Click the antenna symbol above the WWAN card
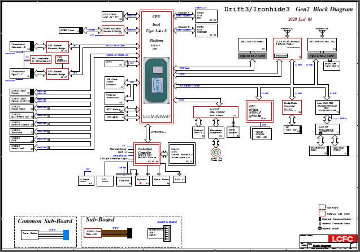Screen dimensions: 360x252 coord(321,32)
